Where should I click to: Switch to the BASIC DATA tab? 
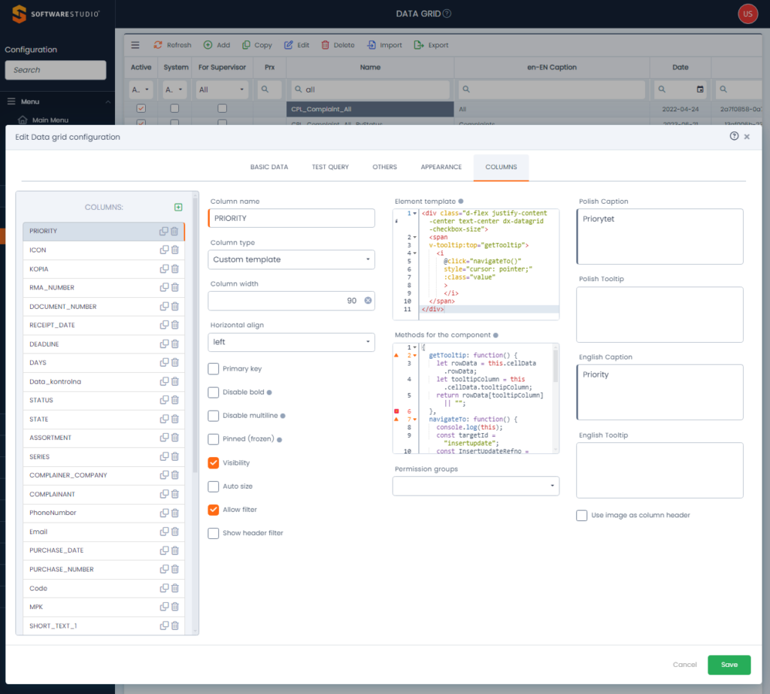(x=269, y=167)
